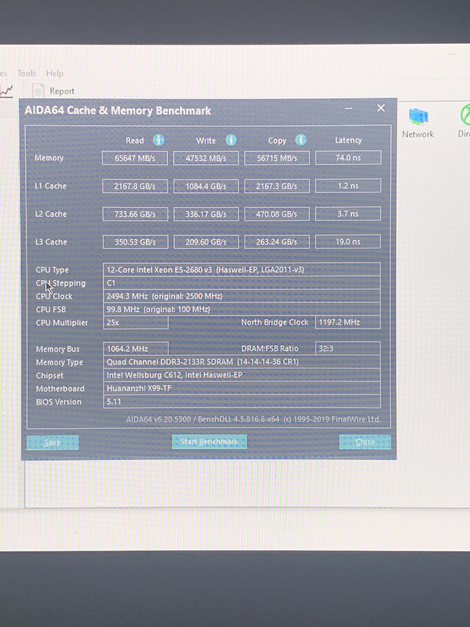Click L3 Cache Read value 350.53 GB/s
The height and width of the screenshot is (627, 470).
tap(135, 242)
